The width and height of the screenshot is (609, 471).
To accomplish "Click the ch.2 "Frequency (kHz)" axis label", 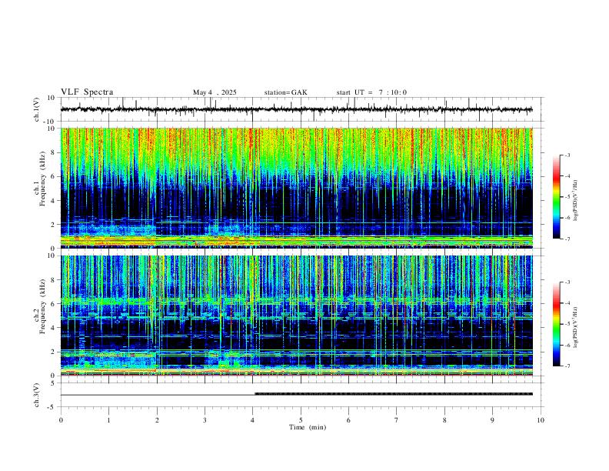I will (x=42, y=306).
